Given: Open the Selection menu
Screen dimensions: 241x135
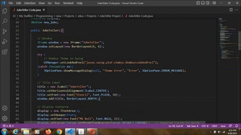Looking at the screenshot, I should [x=30, y=3].
